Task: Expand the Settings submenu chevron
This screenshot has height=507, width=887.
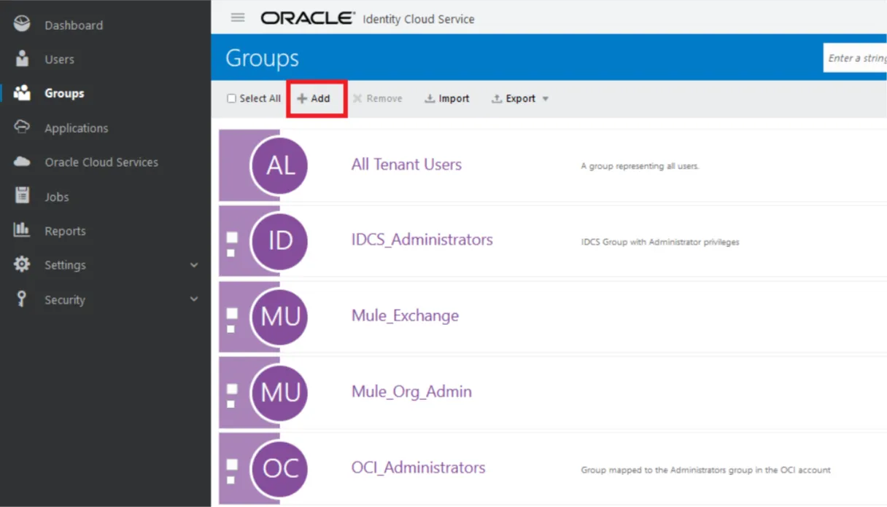Action: [194, 265]
